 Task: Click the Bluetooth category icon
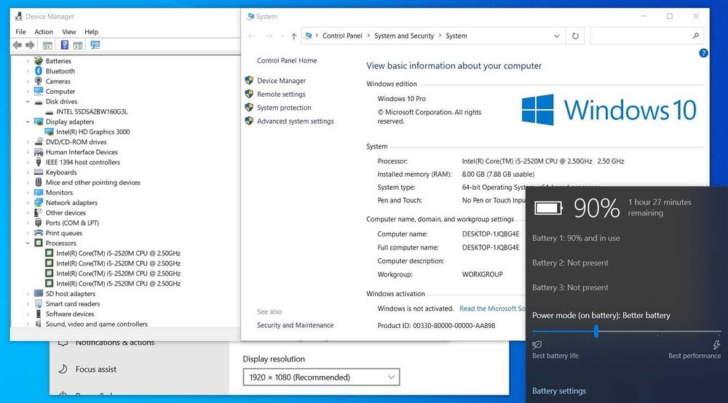(x=39, y=71)
